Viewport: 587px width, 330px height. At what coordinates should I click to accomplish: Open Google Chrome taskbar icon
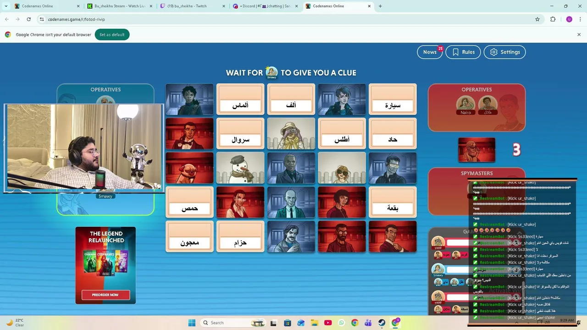tap(354, 323)
